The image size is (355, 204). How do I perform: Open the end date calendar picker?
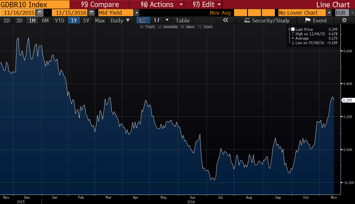(x=91, y=13)
